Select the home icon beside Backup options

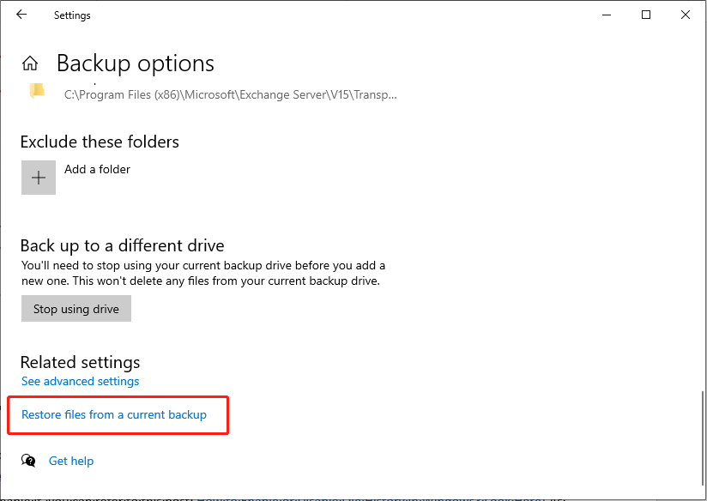(x=30, y=62)
